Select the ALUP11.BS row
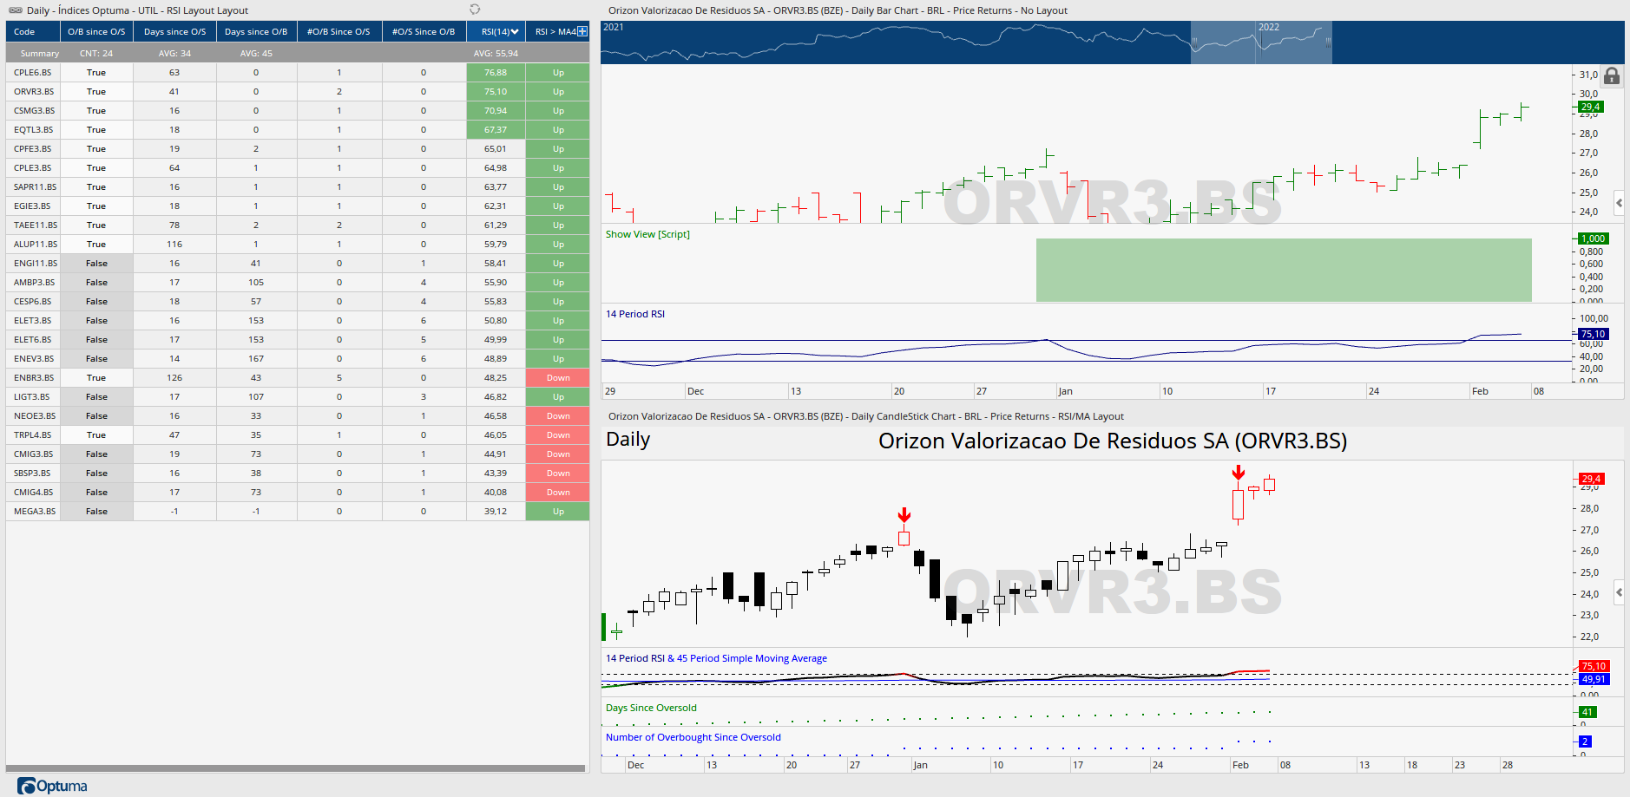The height and width of the screenshot is (797, 1630). coord(298,245)
